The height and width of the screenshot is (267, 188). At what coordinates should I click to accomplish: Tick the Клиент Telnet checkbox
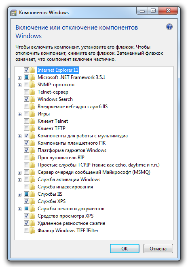(x=26, y=121)
